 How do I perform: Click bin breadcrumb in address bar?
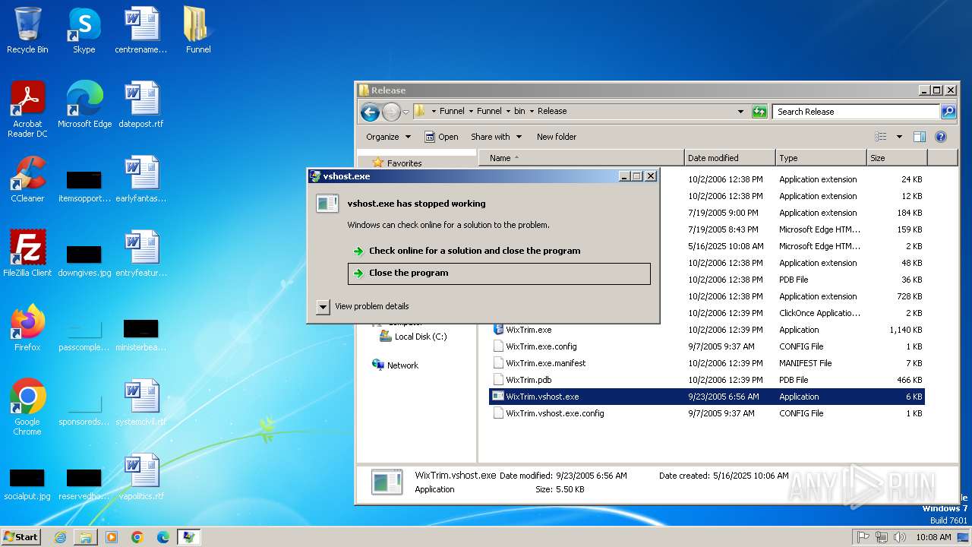519,111
